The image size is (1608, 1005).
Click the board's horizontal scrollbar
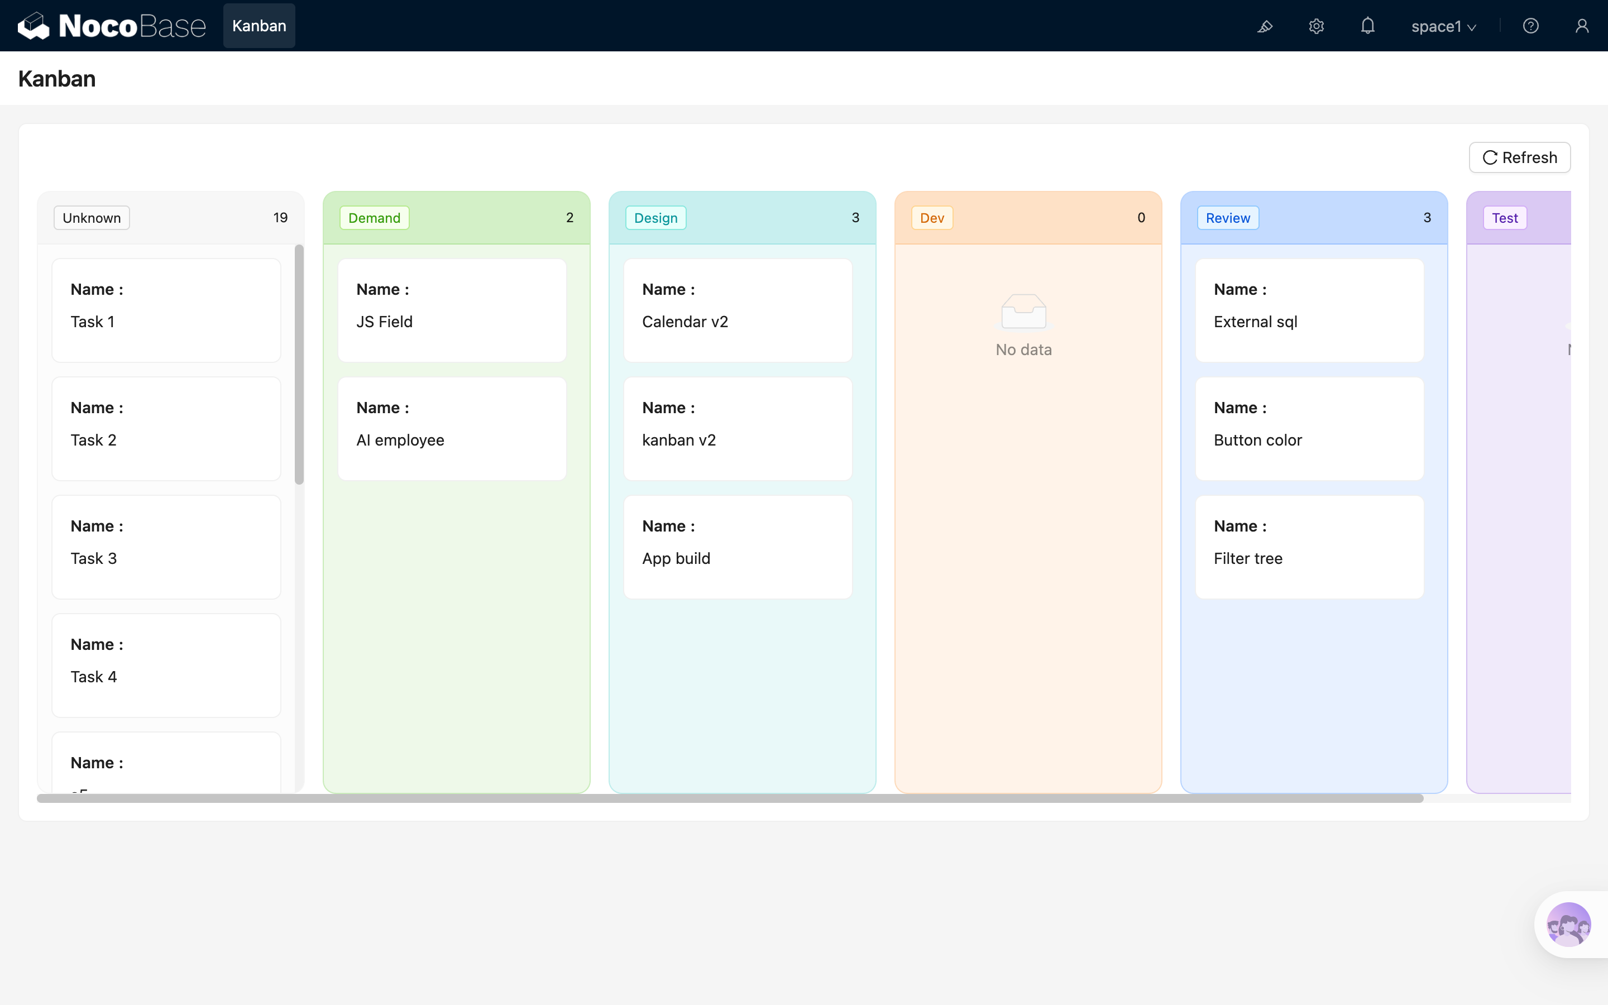coord(730,798)
